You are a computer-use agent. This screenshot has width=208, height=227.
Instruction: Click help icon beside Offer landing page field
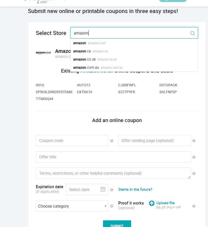pyautogui.click(x=194, y=141)
